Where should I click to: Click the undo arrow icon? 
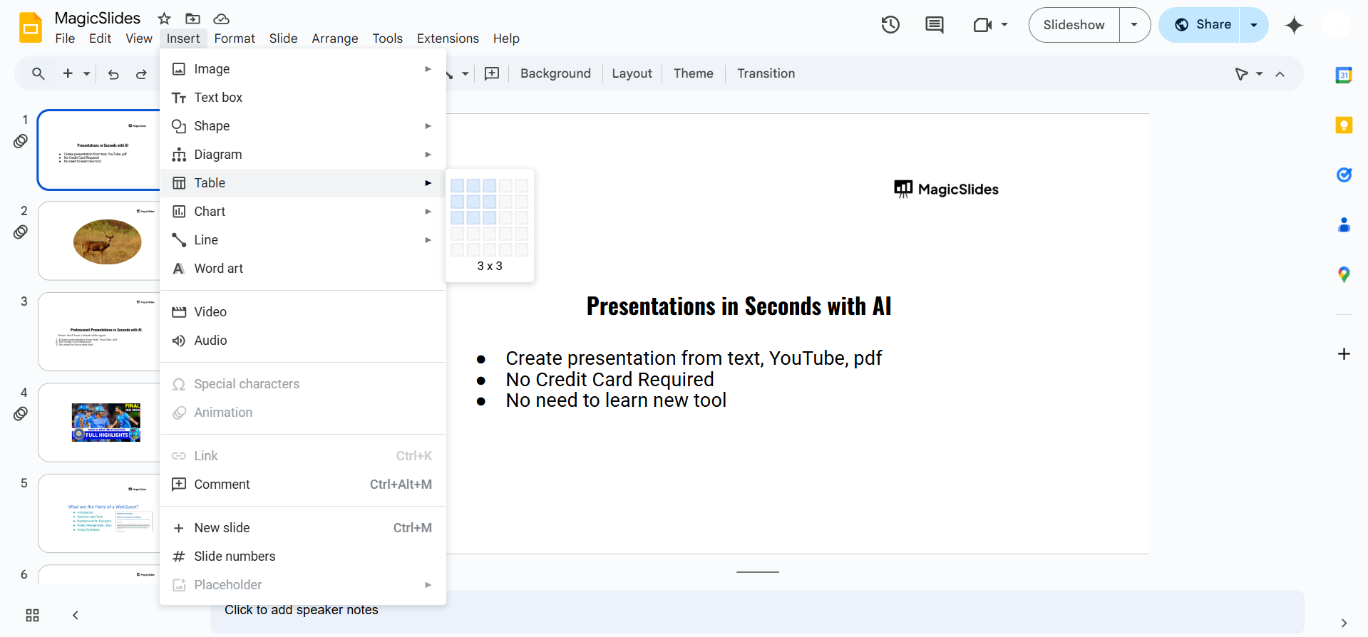pos(113,74)
